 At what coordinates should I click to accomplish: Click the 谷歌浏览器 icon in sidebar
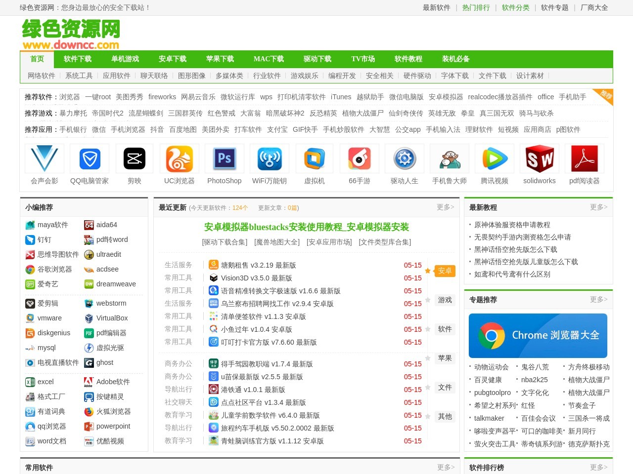tap(30, 270)
